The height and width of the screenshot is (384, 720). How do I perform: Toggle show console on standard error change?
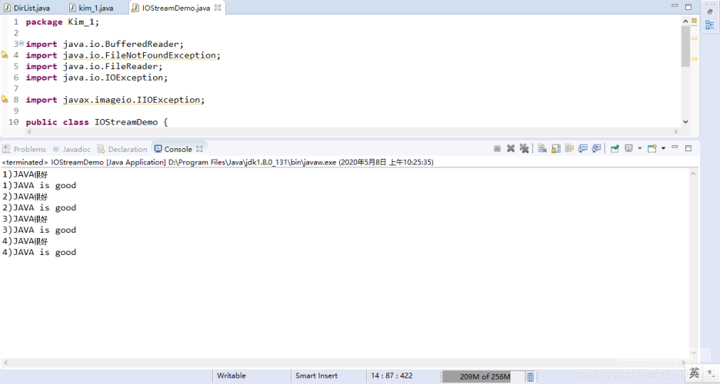(x=596, y=148)
